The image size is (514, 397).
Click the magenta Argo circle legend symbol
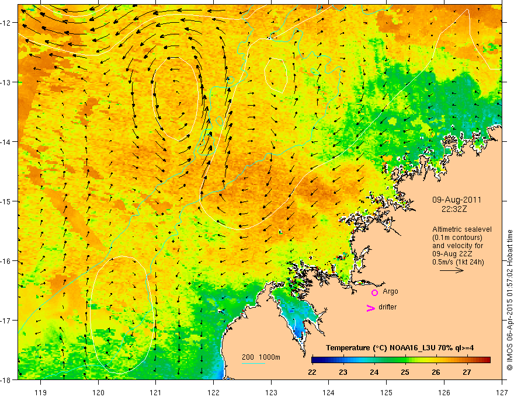pyautogui.click(x=374, y=292)
